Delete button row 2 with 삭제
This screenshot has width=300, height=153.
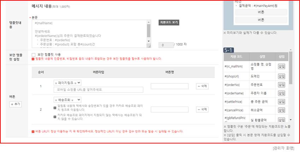tap(202, 109)
